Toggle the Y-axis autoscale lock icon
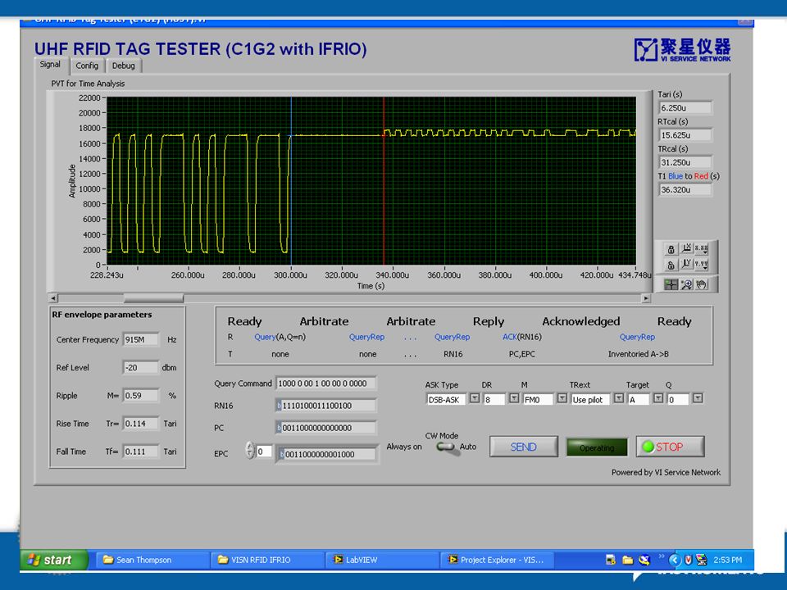 [671, 265]
